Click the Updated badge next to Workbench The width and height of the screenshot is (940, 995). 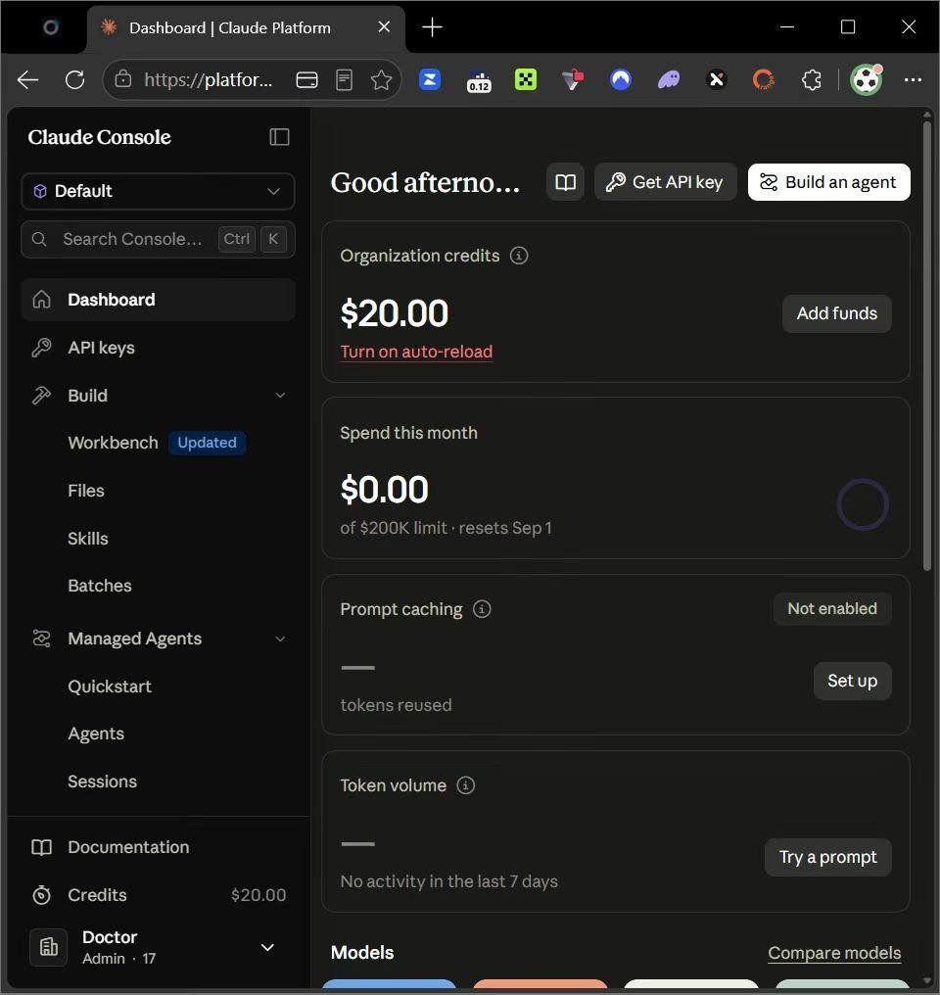pos(207,443)
